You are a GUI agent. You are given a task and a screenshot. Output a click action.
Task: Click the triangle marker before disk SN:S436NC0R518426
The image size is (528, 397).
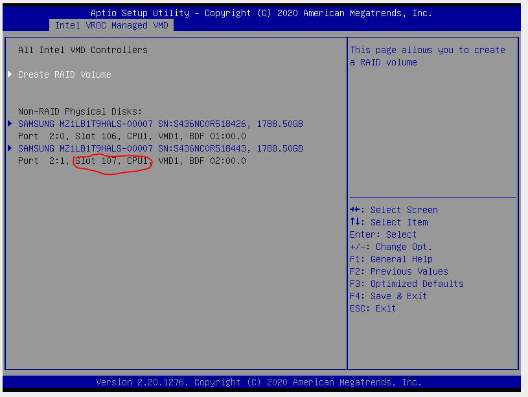pos(10,124)
